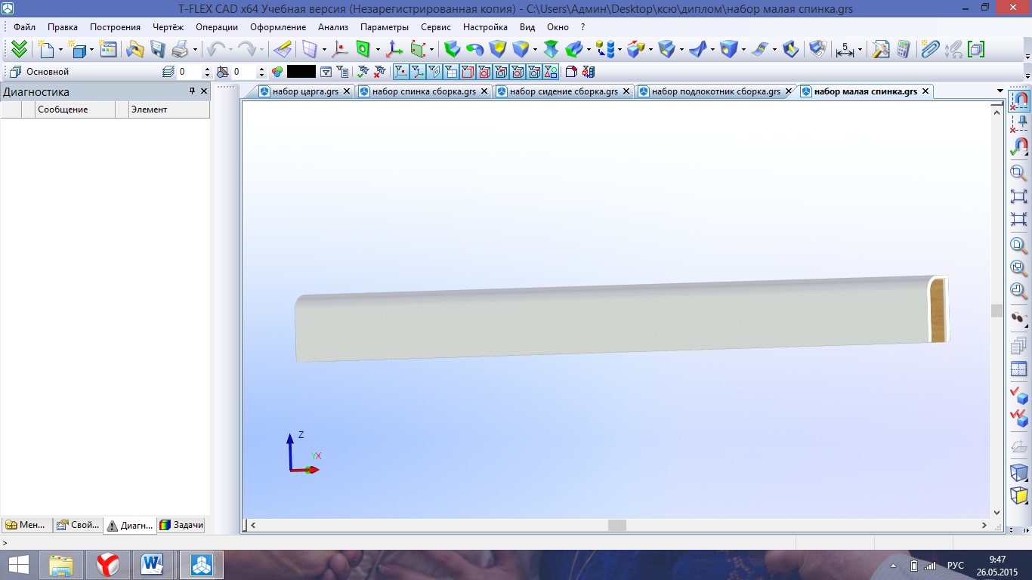
Task: Open the filter funnel dropdown beside color box
Action: (326, 72)
